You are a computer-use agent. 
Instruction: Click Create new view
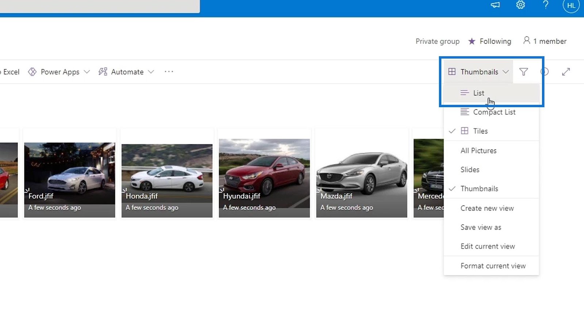click(x=487, y=208)
